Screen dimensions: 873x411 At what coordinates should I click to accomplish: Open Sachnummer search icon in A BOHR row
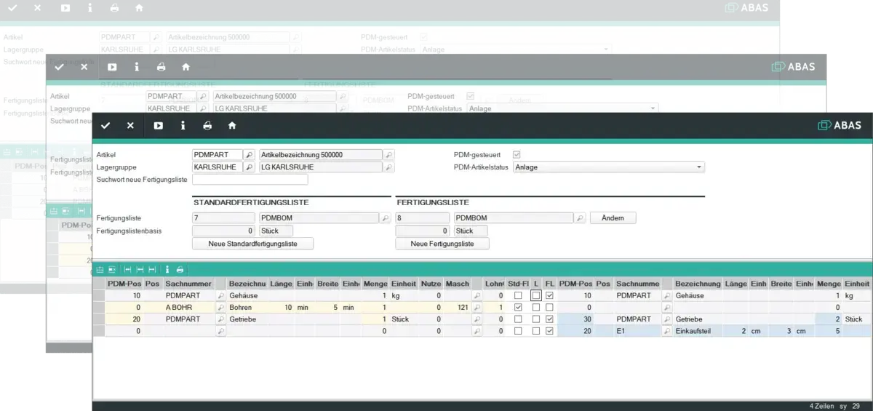click(221, 308)
